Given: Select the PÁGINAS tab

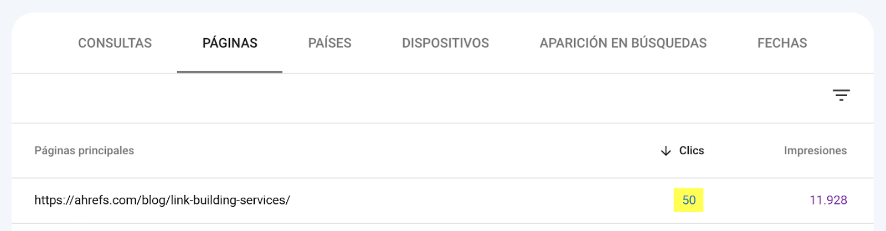Looking at the screenshot, I should point(230,43).
